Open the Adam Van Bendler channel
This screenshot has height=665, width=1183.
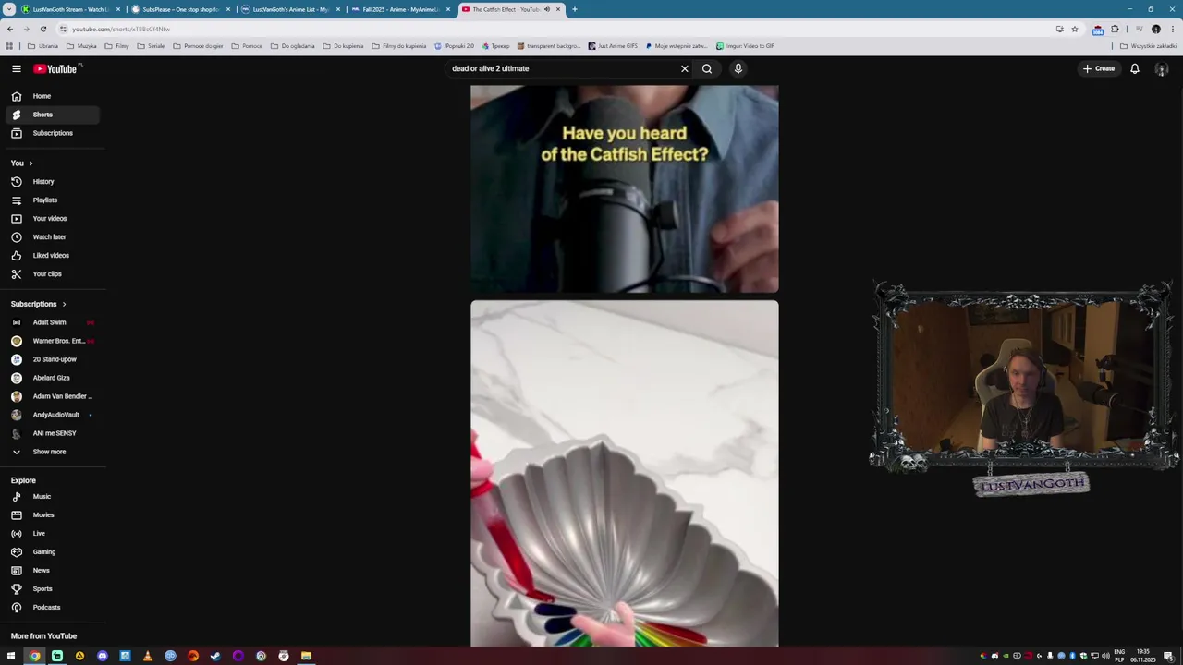[53, 396]
